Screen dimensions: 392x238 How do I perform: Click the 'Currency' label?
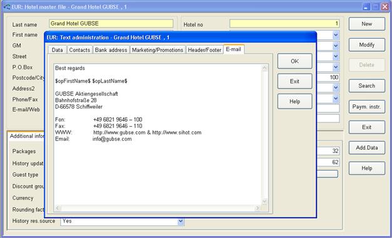coord(23,198)
